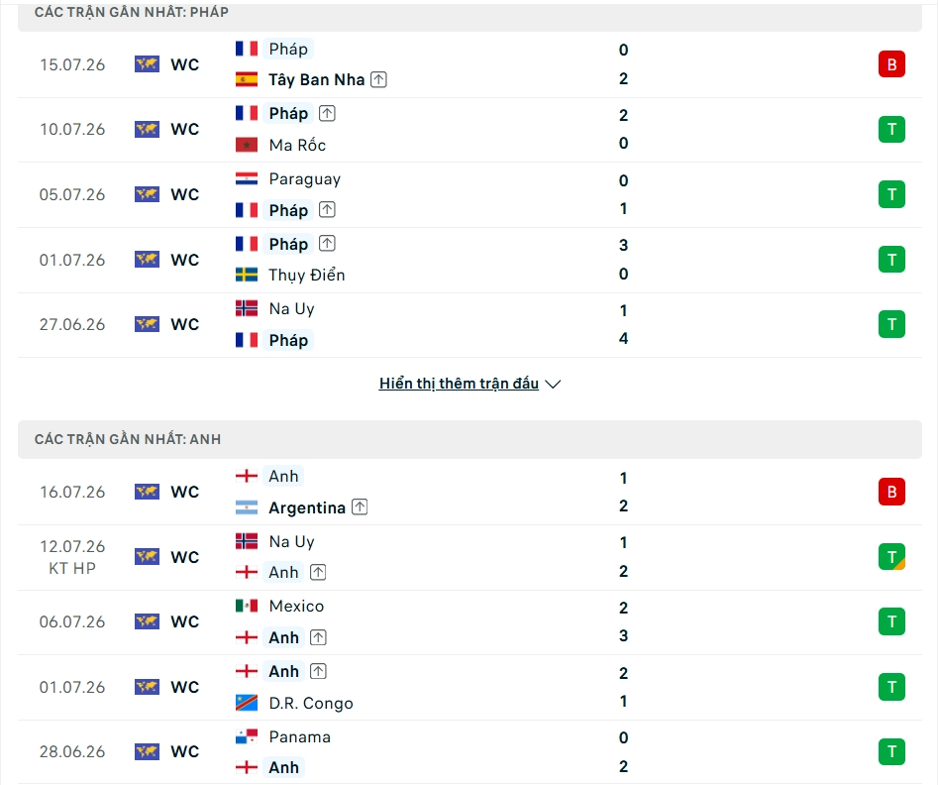Click the advancing arrow icon beside Argentina
938x785 pixels.
click(360, 507)
